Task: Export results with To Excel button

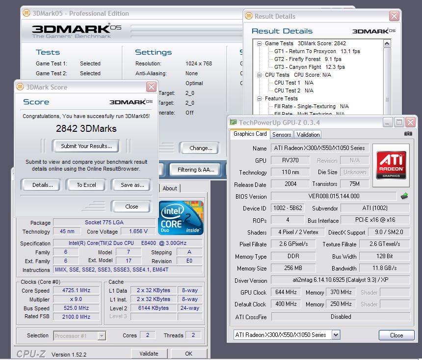Action: pyautogui.click(x=86, y=185)
